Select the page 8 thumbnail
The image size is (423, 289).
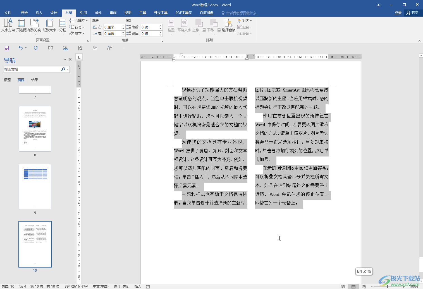pyautogui.click(x=35, y=129)
